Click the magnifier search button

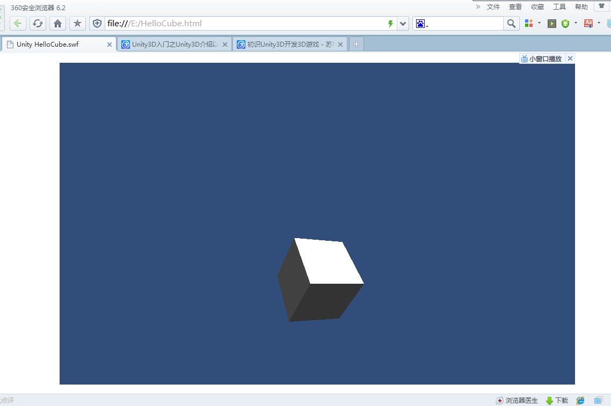511,24
